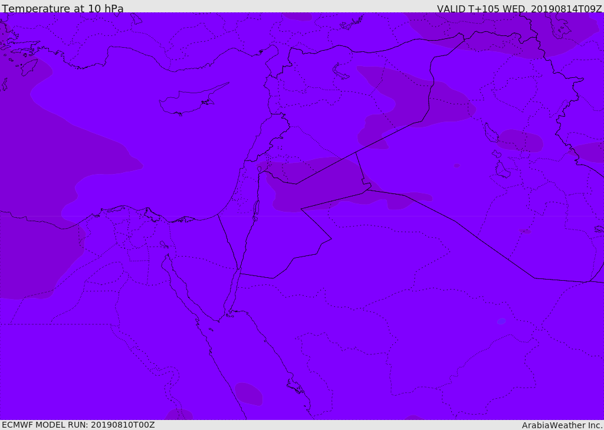The width and height of the screenshot is (604, 430).
Task: Click the 'ECMWF MODEL RUN: 20190810T00Z' text
Action: click(78, 425)
